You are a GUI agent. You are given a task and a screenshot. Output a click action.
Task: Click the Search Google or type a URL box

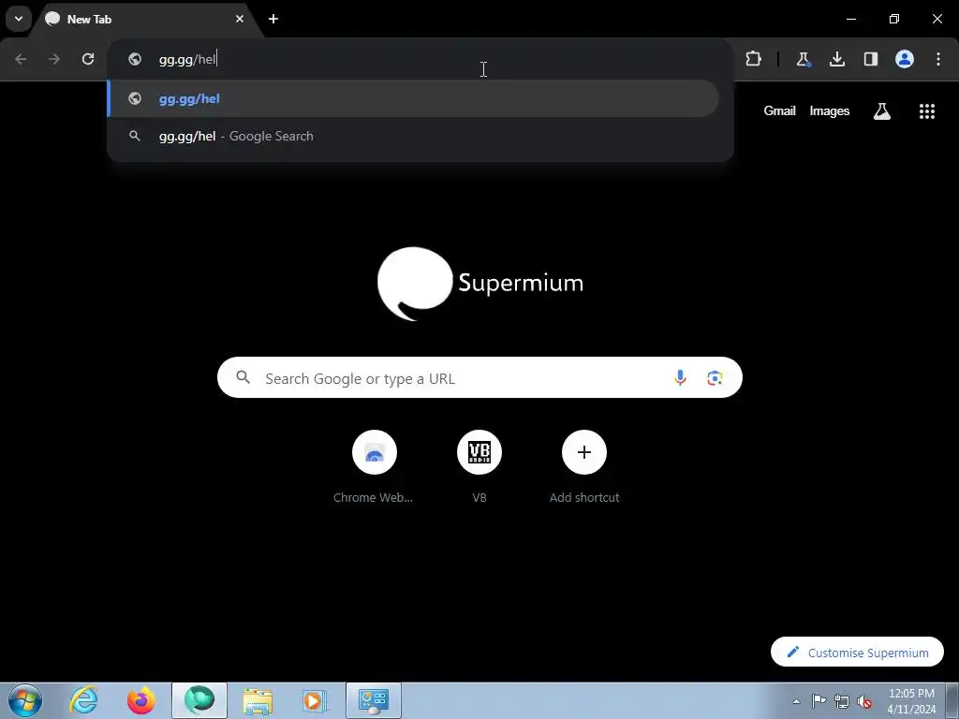click(479, 378)
